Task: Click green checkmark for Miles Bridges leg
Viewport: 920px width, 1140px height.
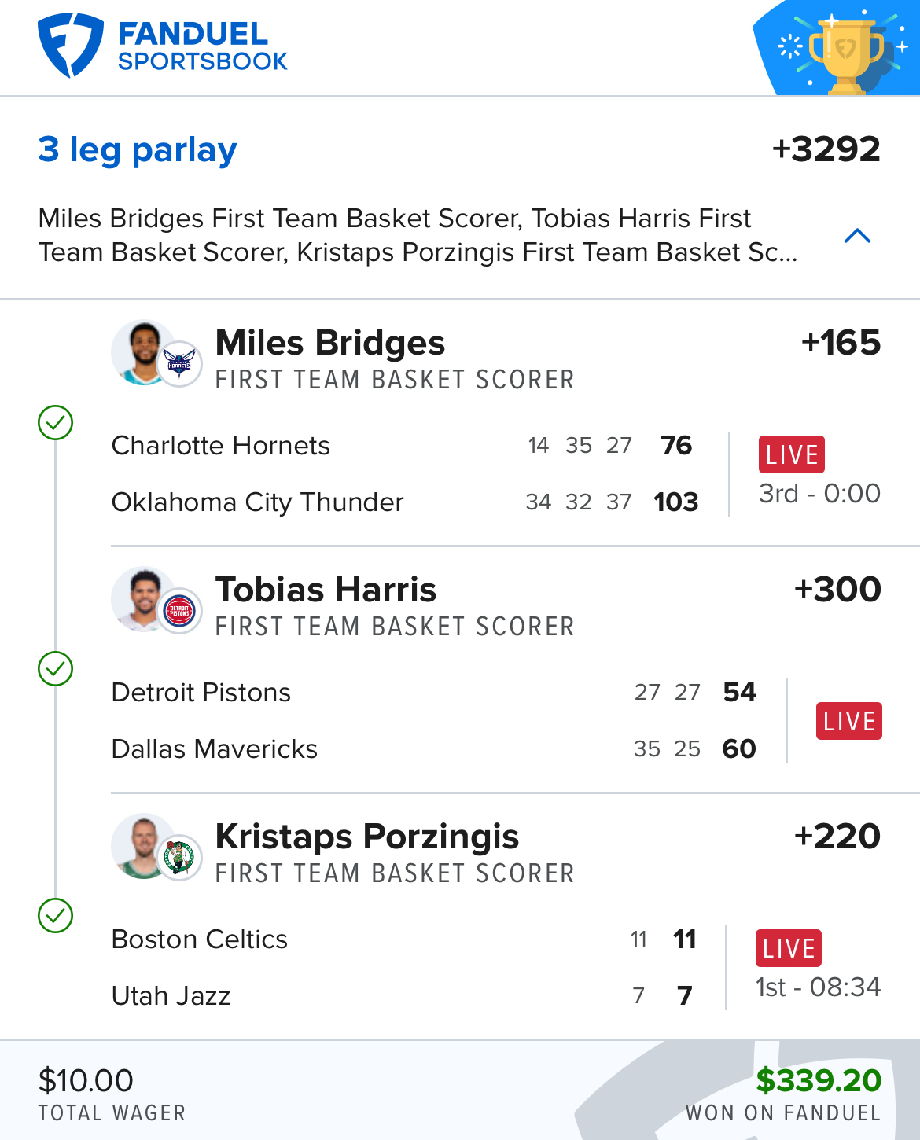Action: click(56, 423)
